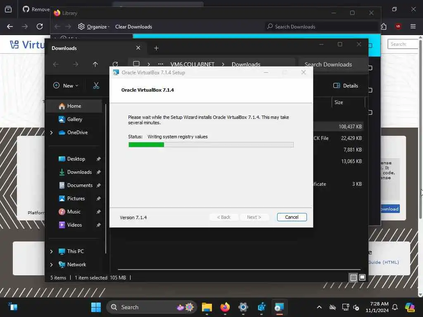Select the 22,429 KB file row
This screenshot has width=423, height=317.
coord(338,138)
